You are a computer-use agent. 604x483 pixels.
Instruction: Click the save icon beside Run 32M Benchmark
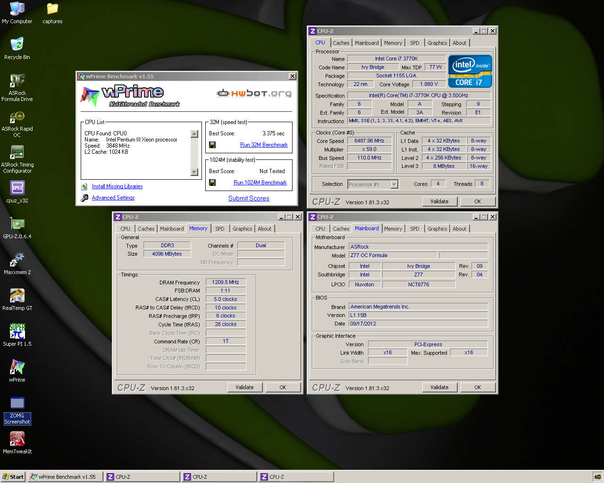click(x=212, y=145)
